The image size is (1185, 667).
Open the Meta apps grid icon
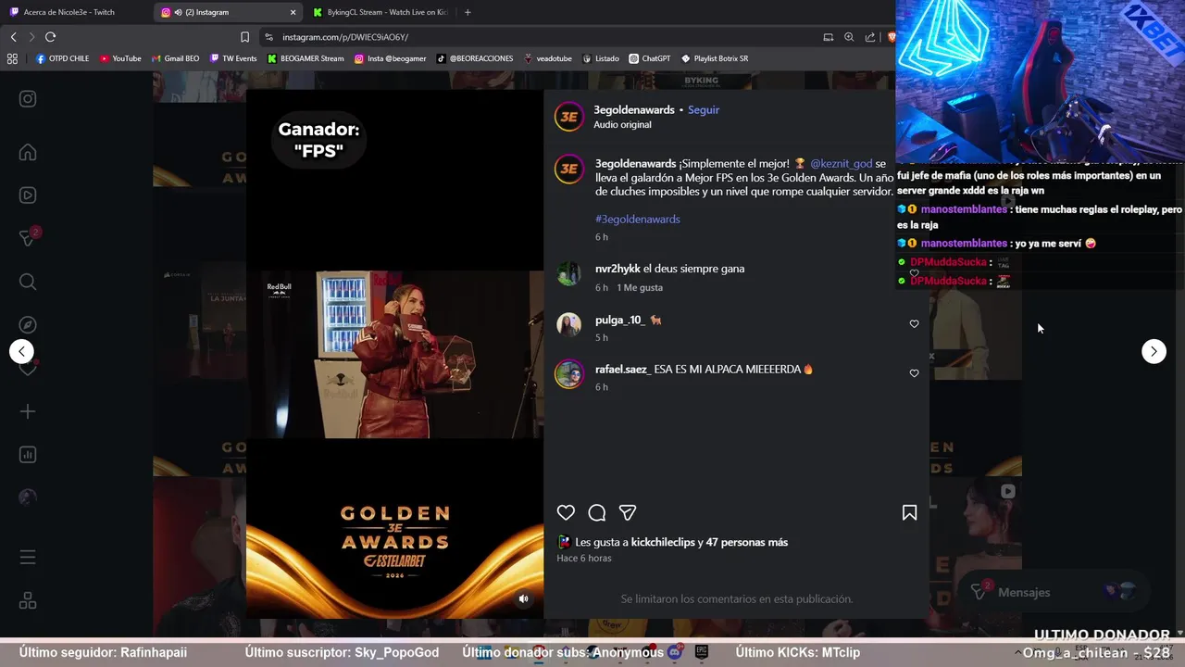pos(28,601)
